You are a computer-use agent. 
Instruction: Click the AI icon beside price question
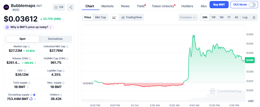(x=7, y=27)
